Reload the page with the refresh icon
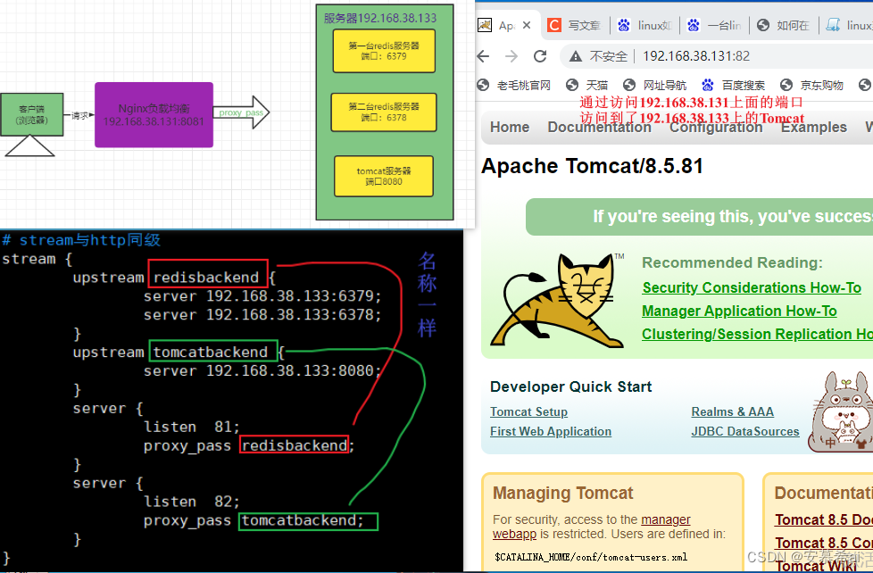This screenshot has width=873, height=573. [540, 56]
